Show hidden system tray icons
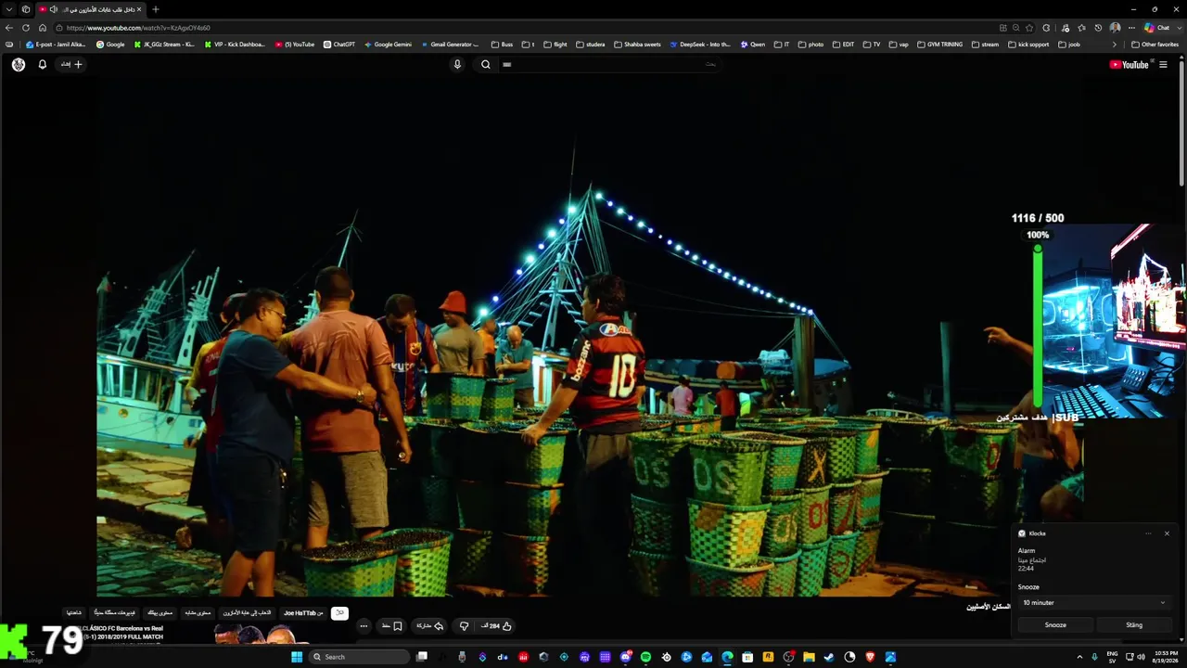The width and height of the screenshot is (1187, 668). pyautogui.click(x=1079, y=657)
